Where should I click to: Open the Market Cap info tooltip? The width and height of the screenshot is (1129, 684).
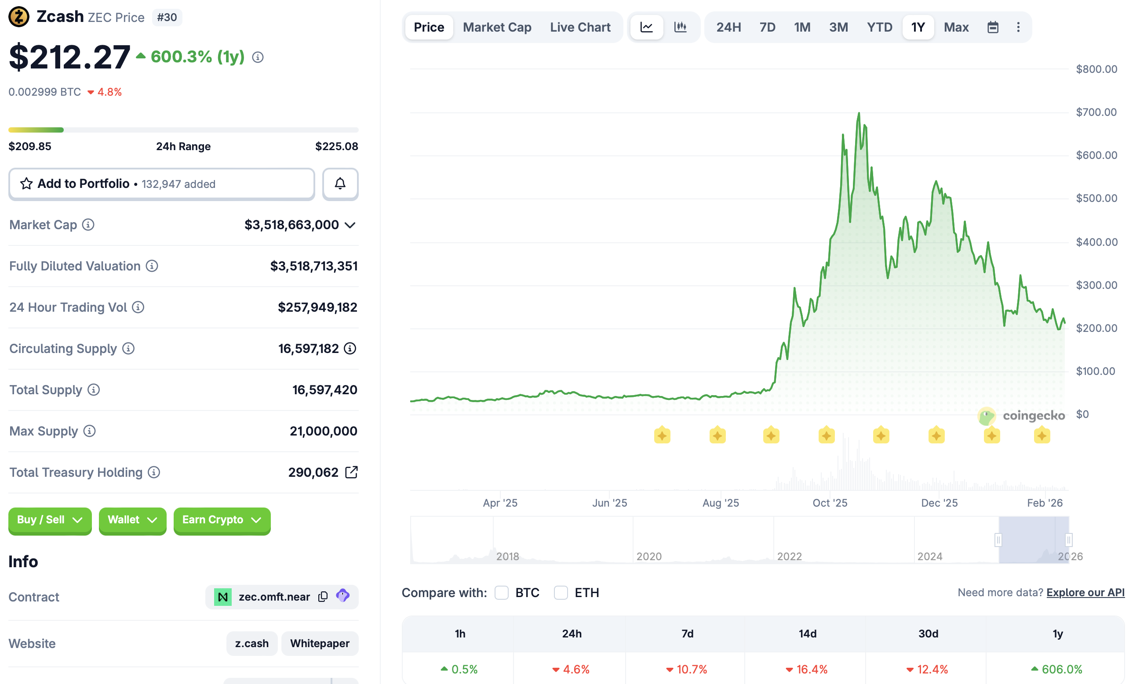pos(87,225)
